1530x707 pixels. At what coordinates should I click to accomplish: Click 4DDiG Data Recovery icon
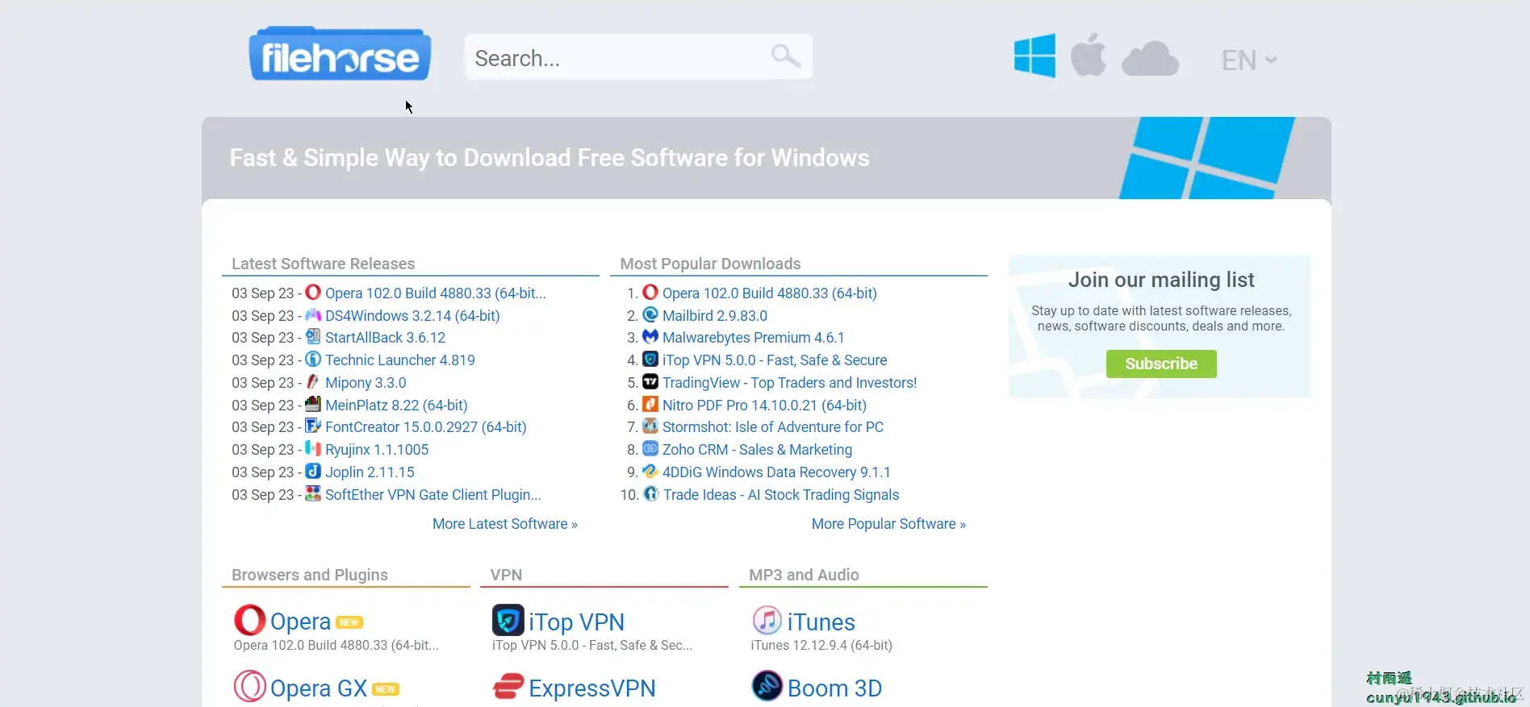click(650, 472)
